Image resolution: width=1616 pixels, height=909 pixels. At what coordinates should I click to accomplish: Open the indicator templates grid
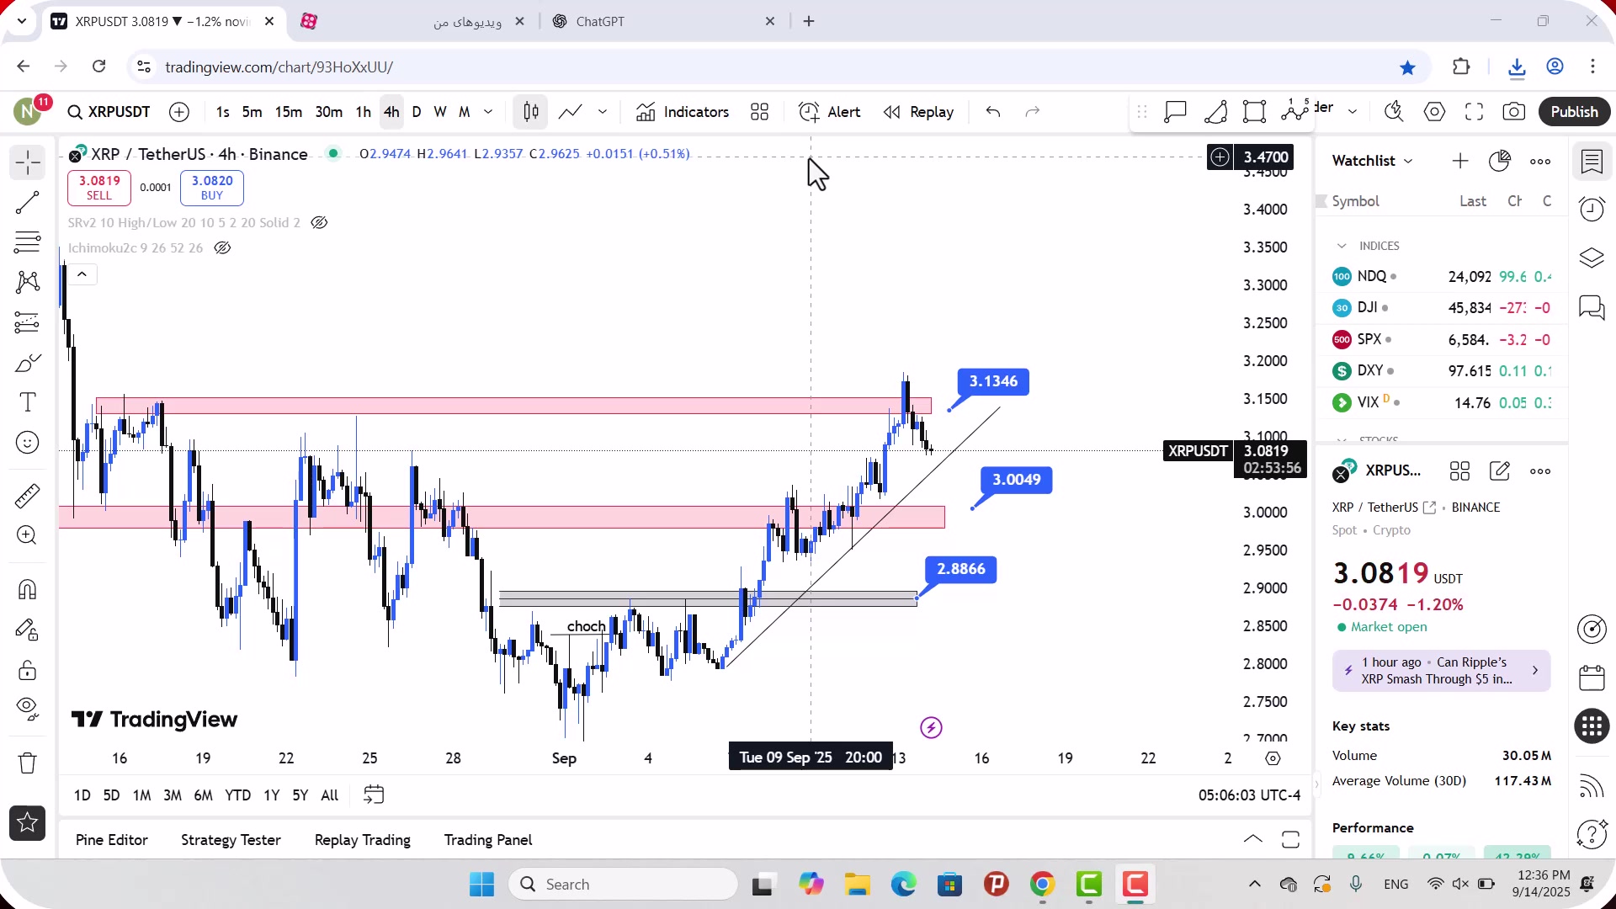tap(760, 112)
